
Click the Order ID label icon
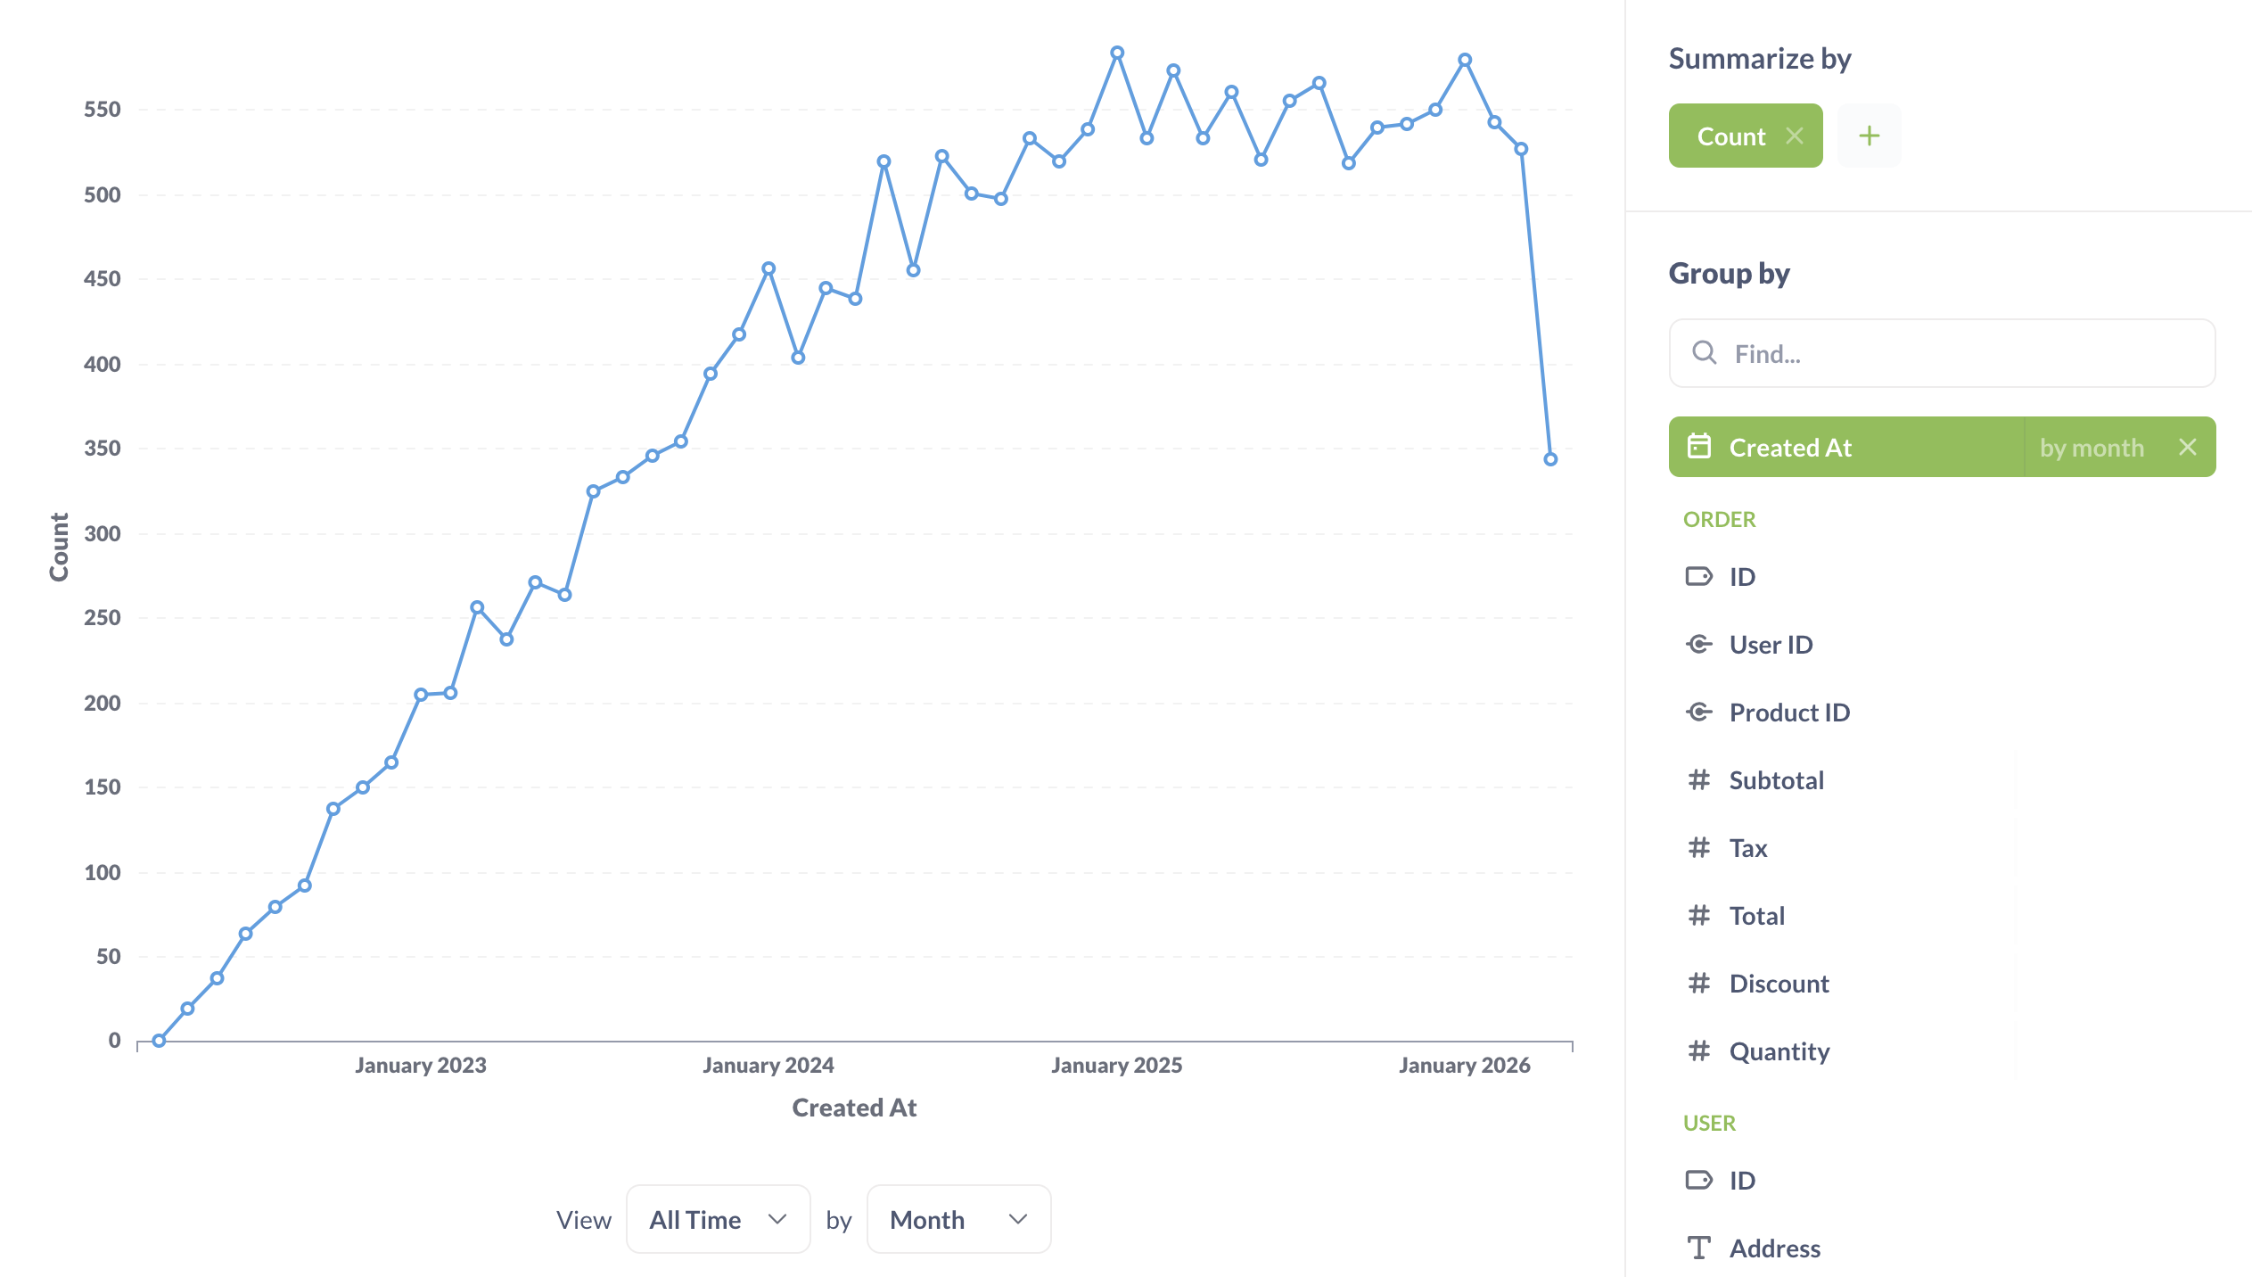coord(1699,576)
